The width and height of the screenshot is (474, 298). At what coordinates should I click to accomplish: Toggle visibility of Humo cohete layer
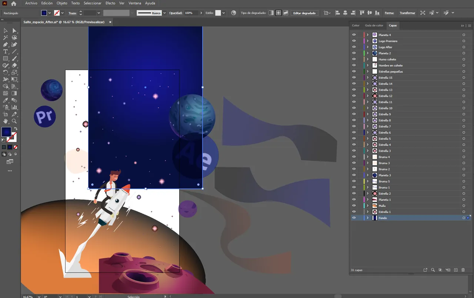pyautogui.click(x=354, y=59)
